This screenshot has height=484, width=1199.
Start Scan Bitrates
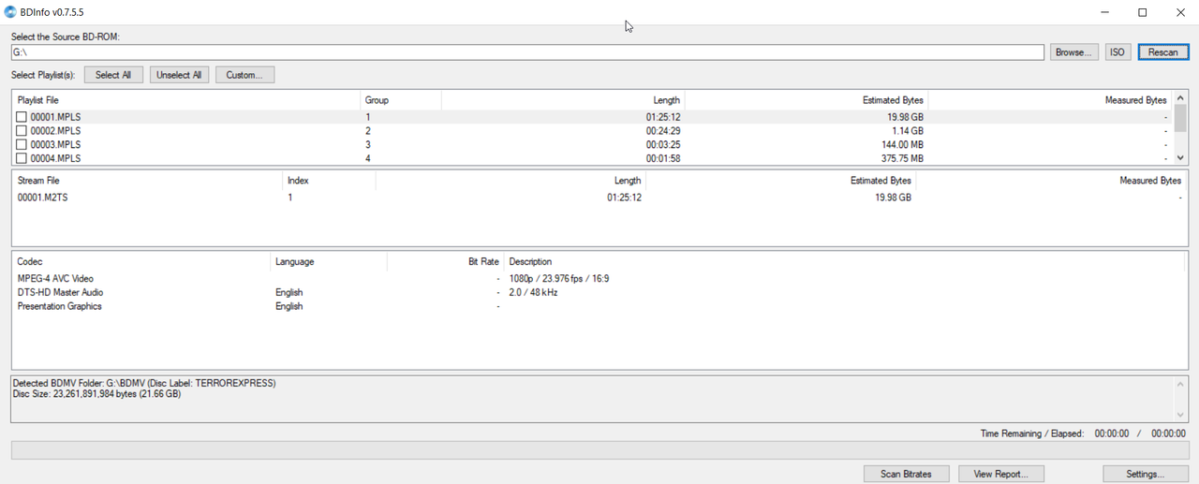906,474
